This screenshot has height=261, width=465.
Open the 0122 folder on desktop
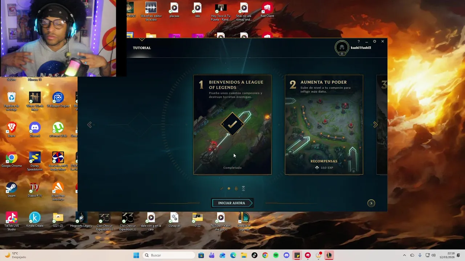point(197,220)
